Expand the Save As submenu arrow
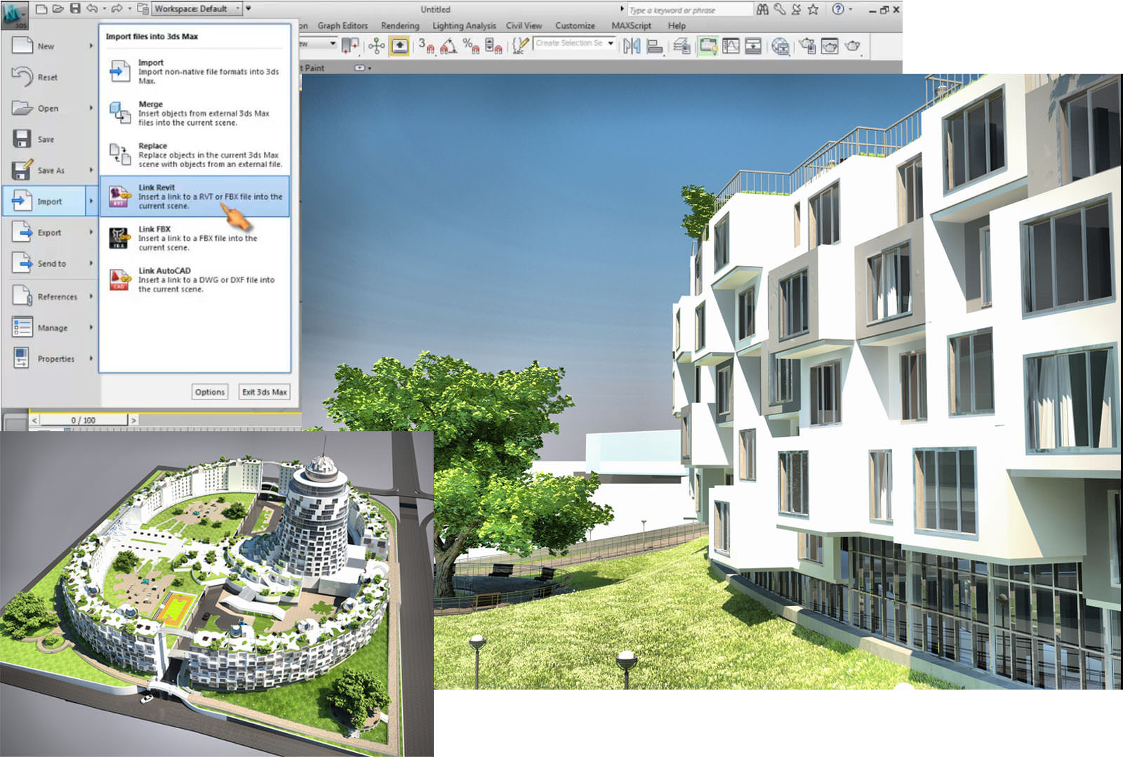This screenshot has width=1123, height=757. coord(91,170)
